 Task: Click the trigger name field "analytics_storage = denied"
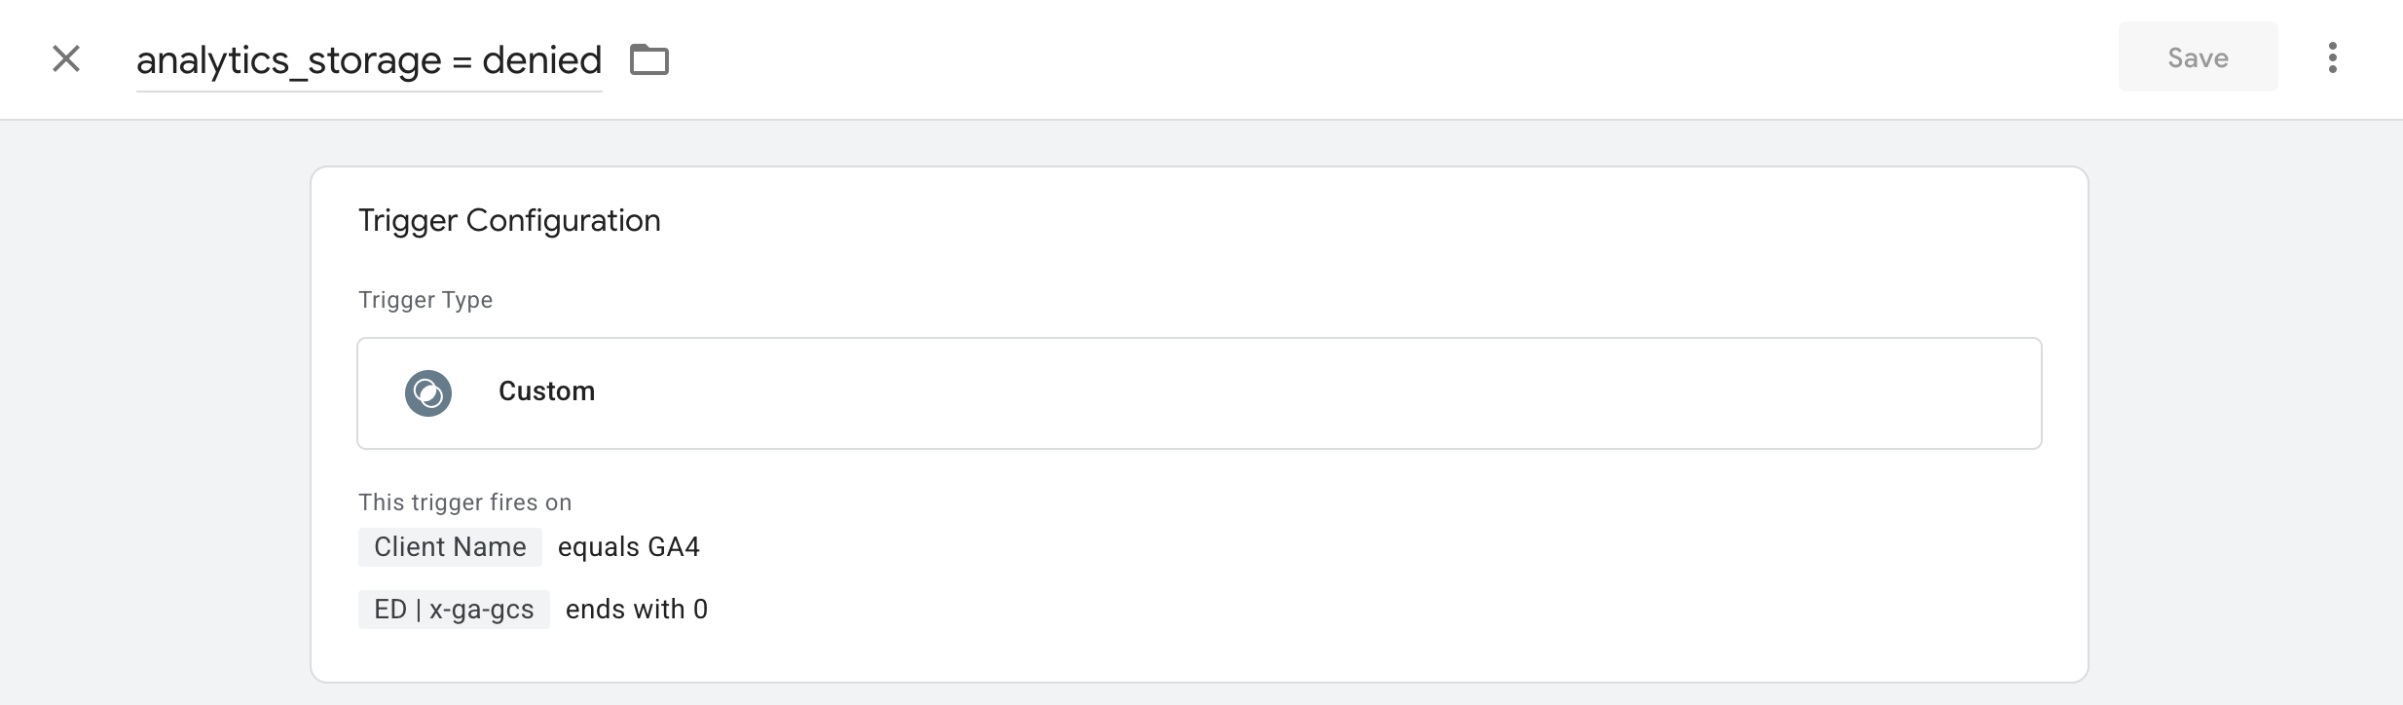pos(368,60)
